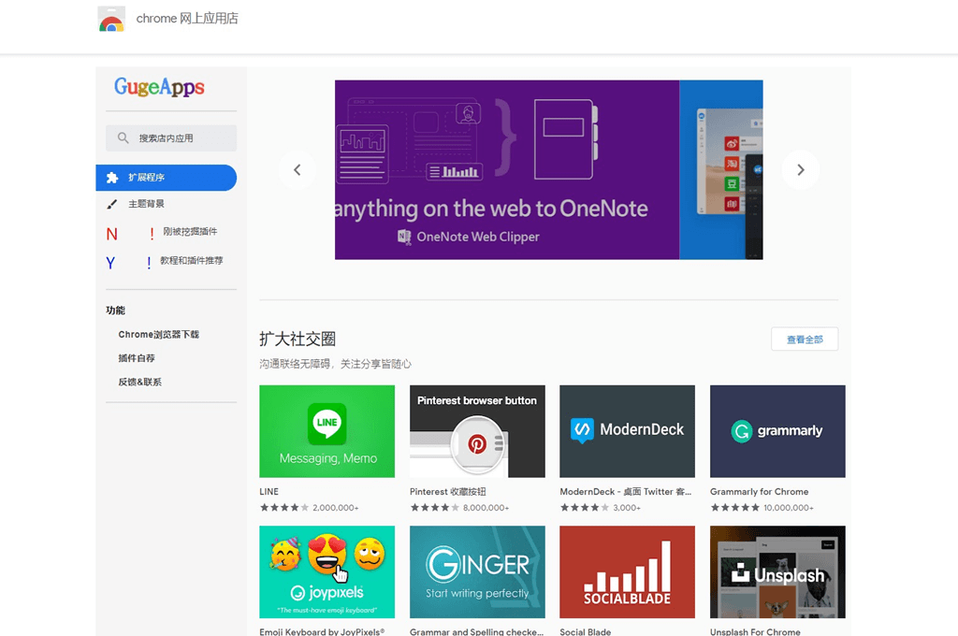Click the blue exclamation mark icon
958x636 pixels.
tap(149, 264)
